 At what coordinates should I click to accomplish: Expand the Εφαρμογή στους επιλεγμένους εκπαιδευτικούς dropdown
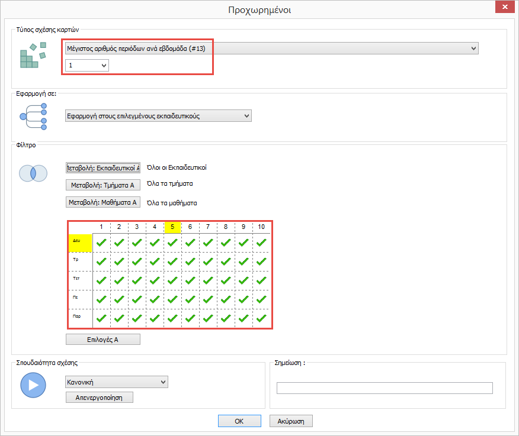158,116
